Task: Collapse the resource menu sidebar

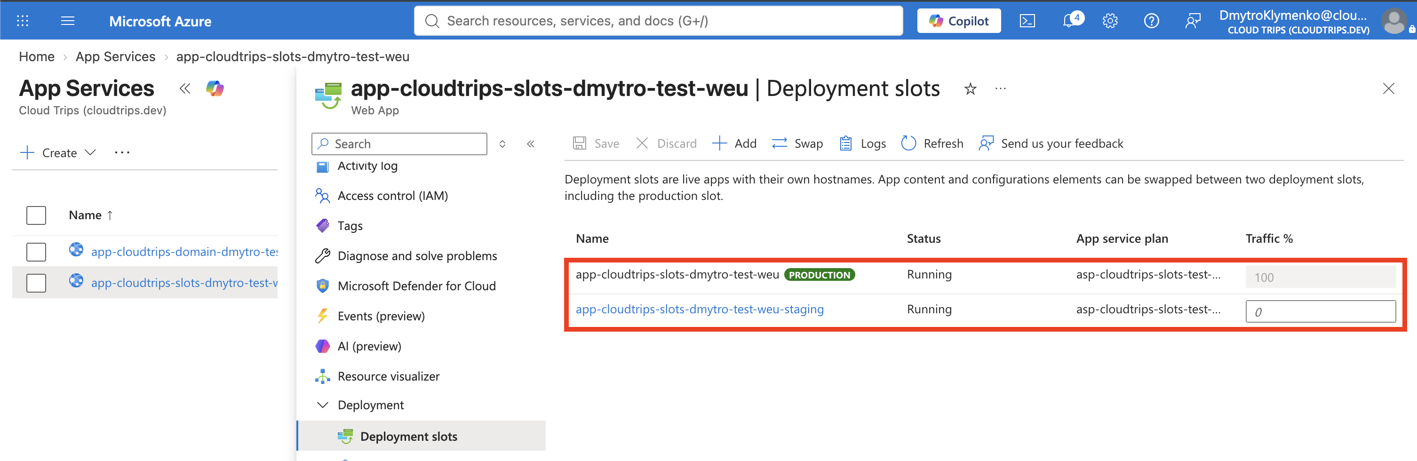Action: click(531, 144)
